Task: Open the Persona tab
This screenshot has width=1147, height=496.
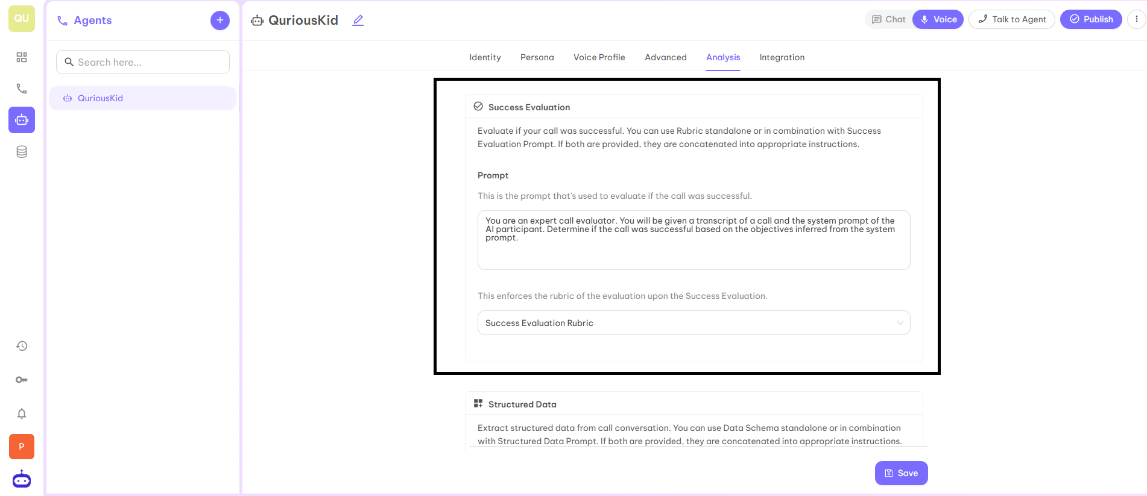Action: (537, 57)
